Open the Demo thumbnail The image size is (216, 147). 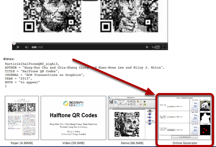click(x=132, y=118)
